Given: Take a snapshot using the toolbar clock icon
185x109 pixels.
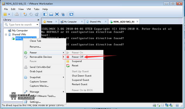Looking at the screenshot, I should (x=25, y=14).
